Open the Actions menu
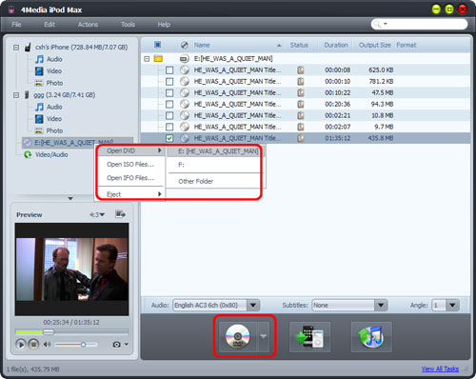This screenshot has height=379, width=476. 88,25
